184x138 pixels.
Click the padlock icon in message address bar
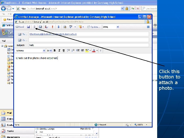tap(148, 21)
